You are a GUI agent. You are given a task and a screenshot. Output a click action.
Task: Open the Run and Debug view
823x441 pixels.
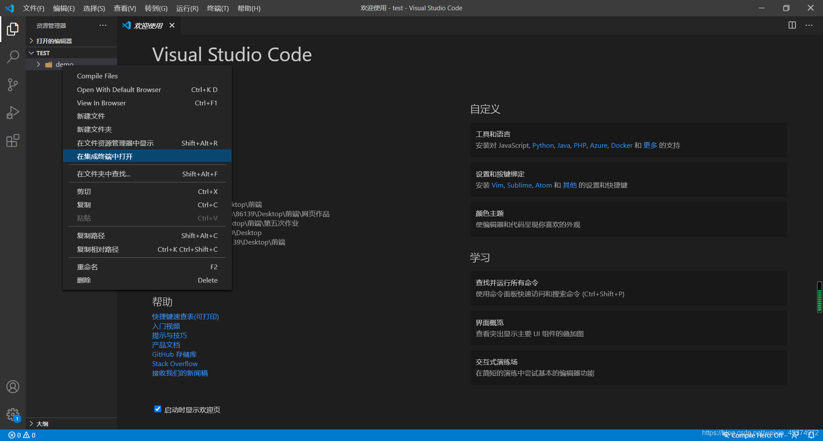coord(13,113)
